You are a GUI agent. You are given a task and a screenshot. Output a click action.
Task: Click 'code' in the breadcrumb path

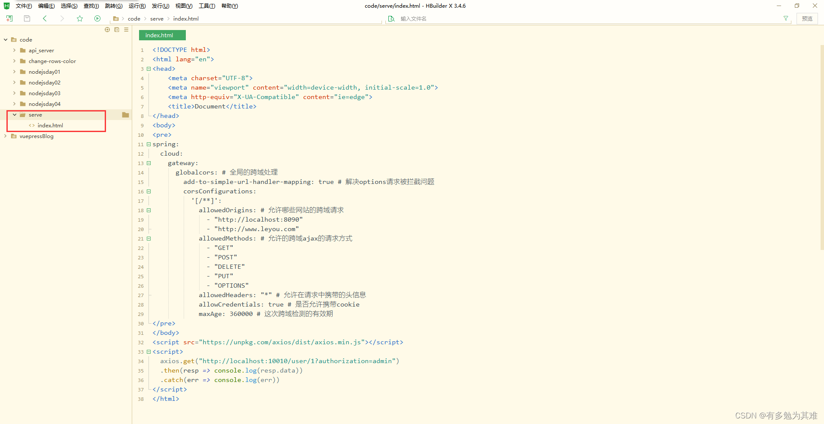click(x=134, y=19)
